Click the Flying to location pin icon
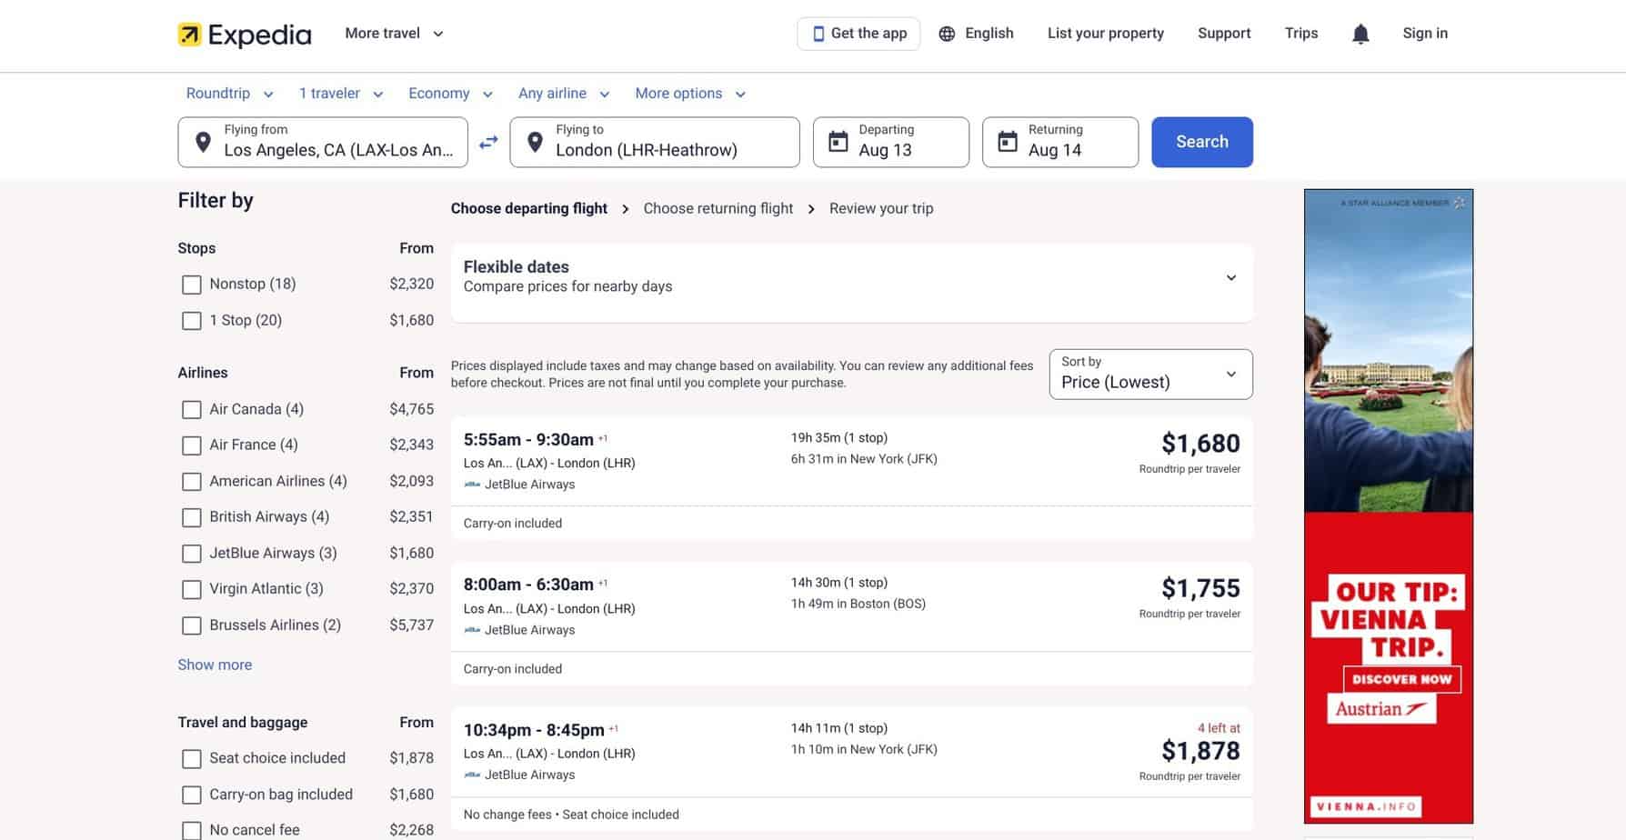This screenshot has height=840, width=1626. (535, 142)
